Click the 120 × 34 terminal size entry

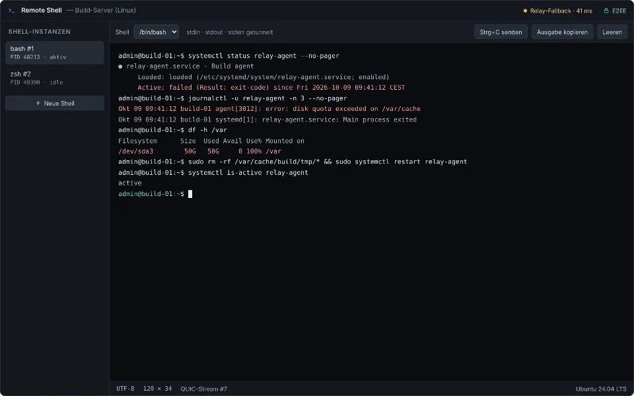pos(157,389)
